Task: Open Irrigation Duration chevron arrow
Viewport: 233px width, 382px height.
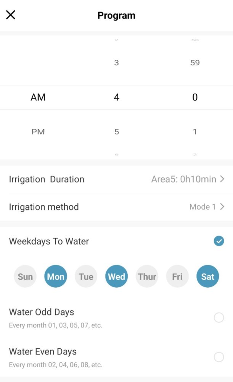Action: [222, 179]
